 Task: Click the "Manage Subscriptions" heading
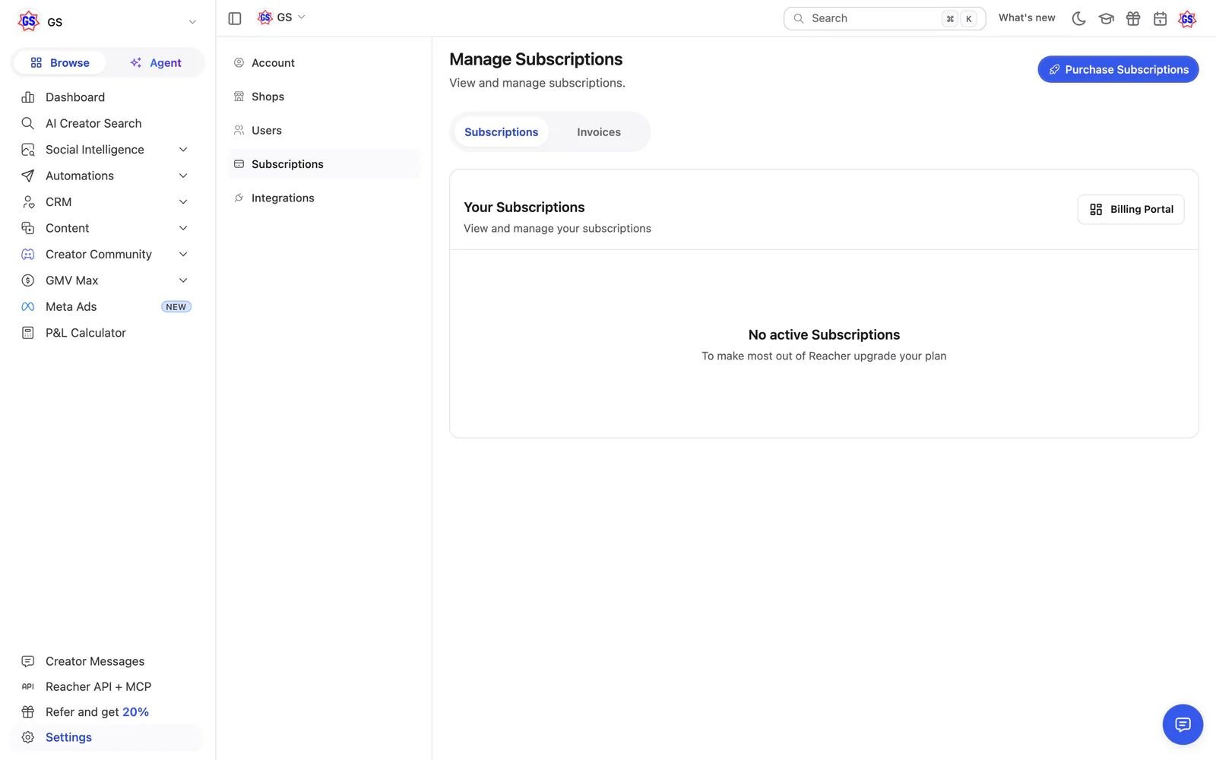(x=536, y=59)
